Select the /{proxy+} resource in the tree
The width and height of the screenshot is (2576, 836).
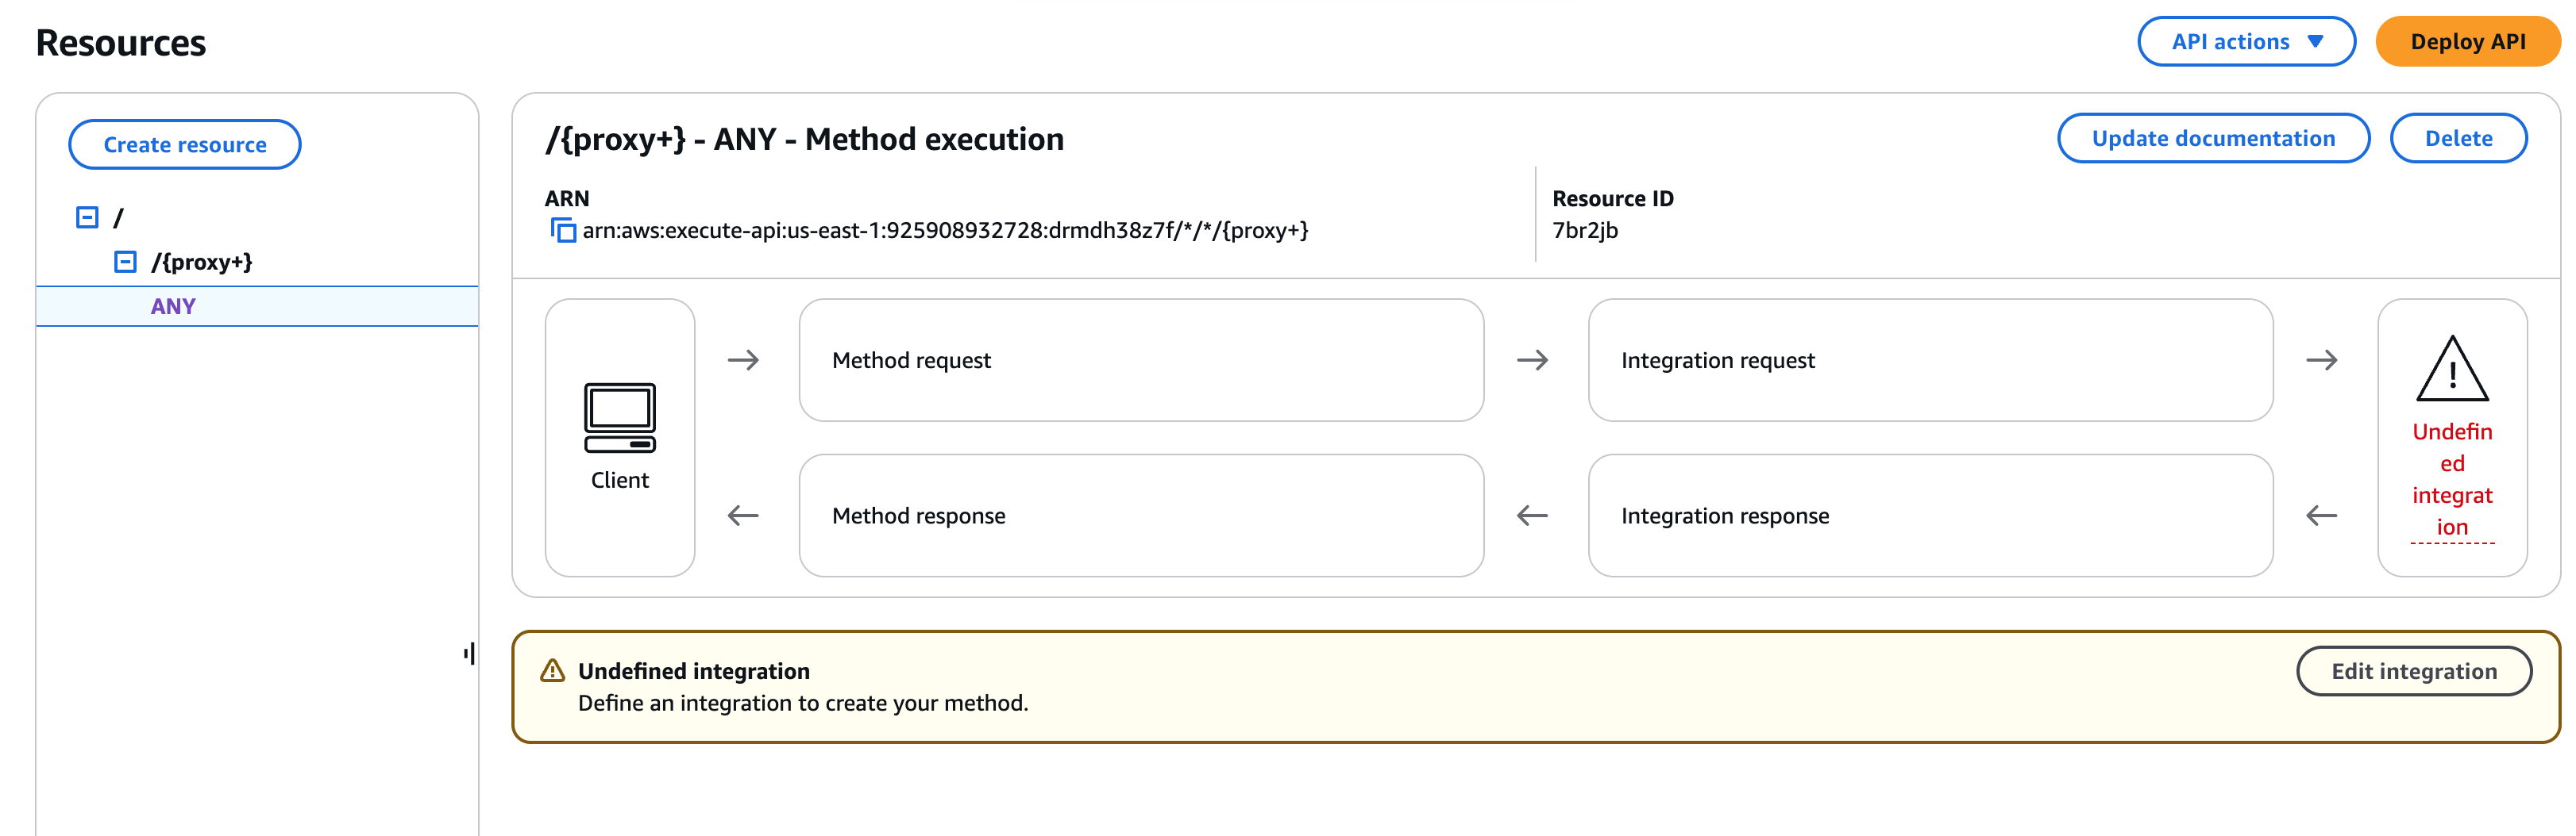202,262
